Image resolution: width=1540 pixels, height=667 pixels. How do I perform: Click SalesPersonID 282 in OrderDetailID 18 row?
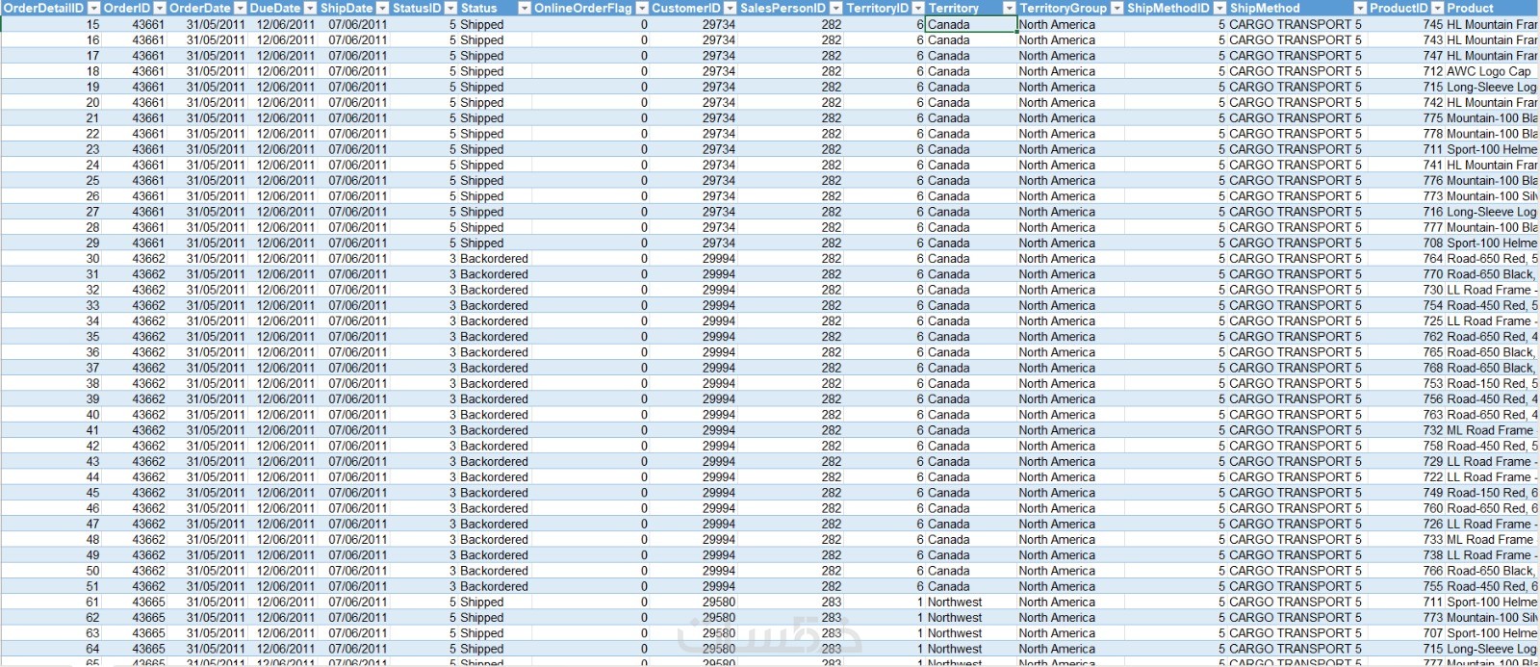[x=832, y=71]
